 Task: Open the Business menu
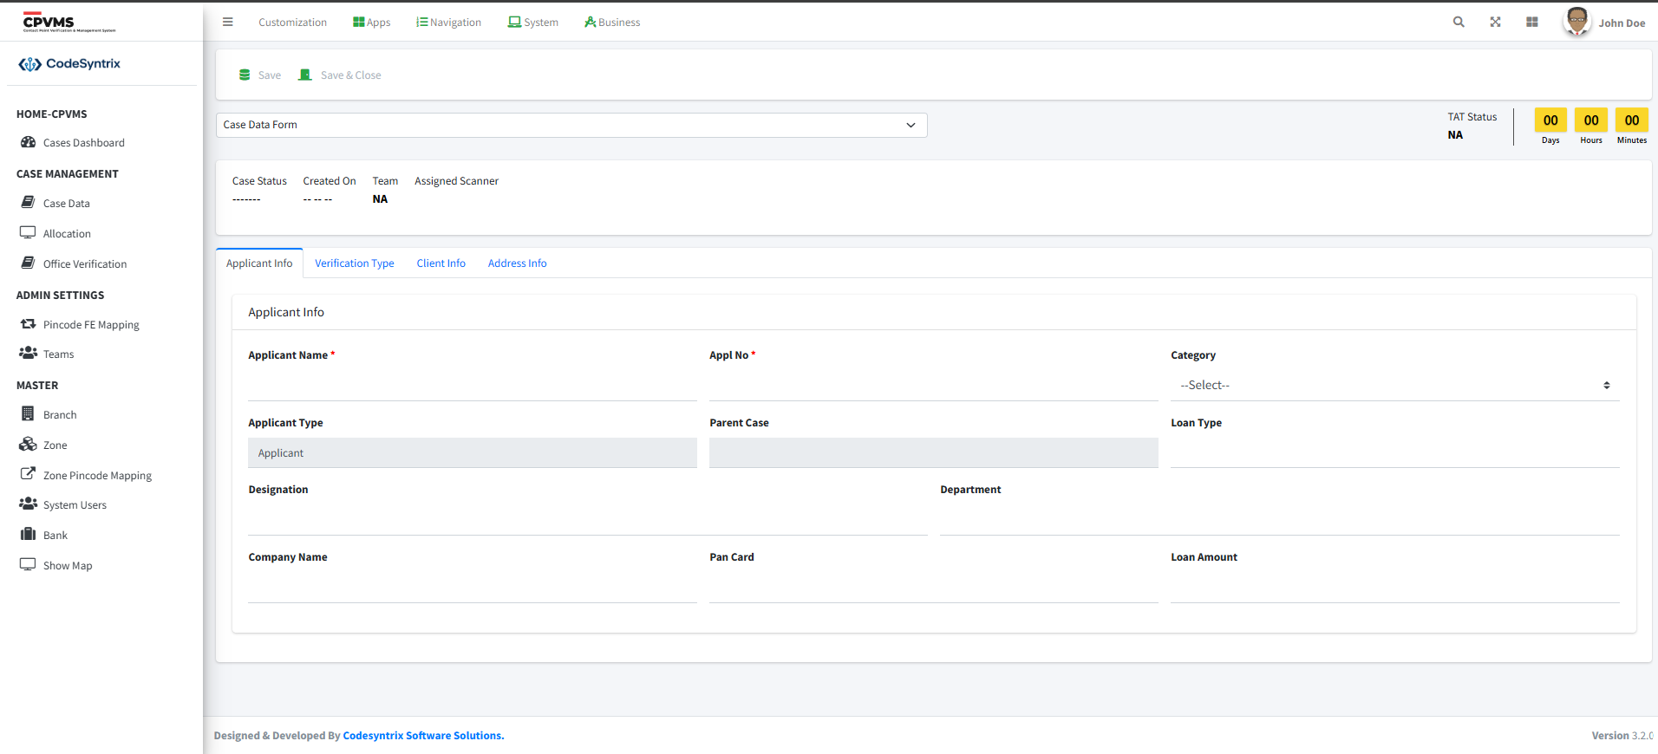[612, 23]
